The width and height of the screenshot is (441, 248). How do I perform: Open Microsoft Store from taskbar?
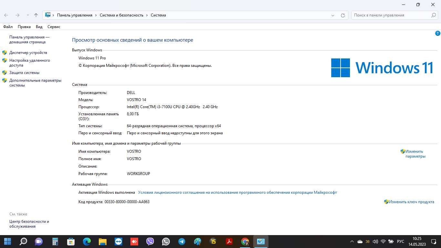click(x=71, y=242)
